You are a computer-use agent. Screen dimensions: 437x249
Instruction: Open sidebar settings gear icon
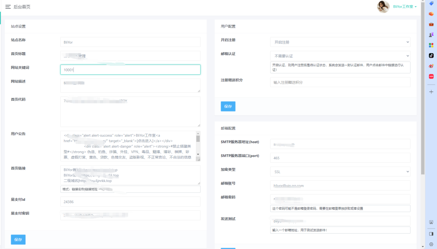point(431,244)
